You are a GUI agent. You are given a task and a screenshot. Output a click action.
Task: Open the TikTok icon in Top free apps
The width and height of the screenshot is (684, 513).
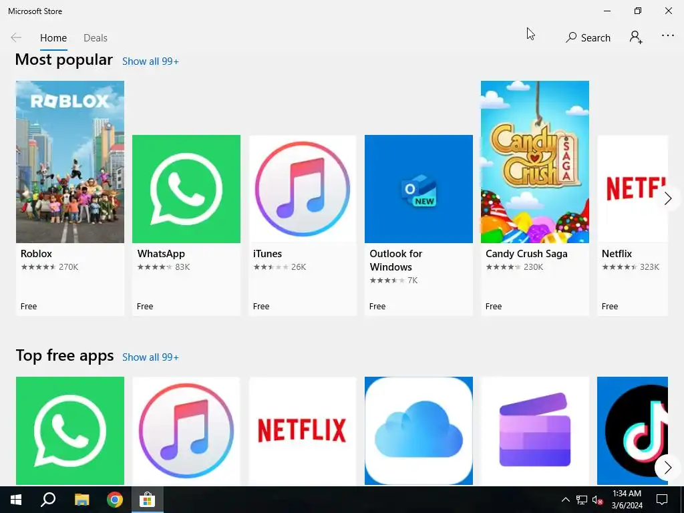(x=633, y=431)
